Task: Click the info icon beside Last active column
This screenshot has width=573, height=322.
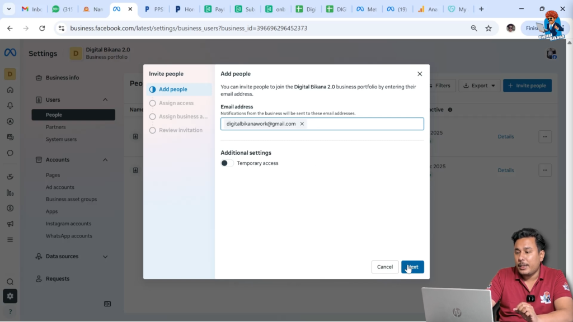Action: coord(450,110)
